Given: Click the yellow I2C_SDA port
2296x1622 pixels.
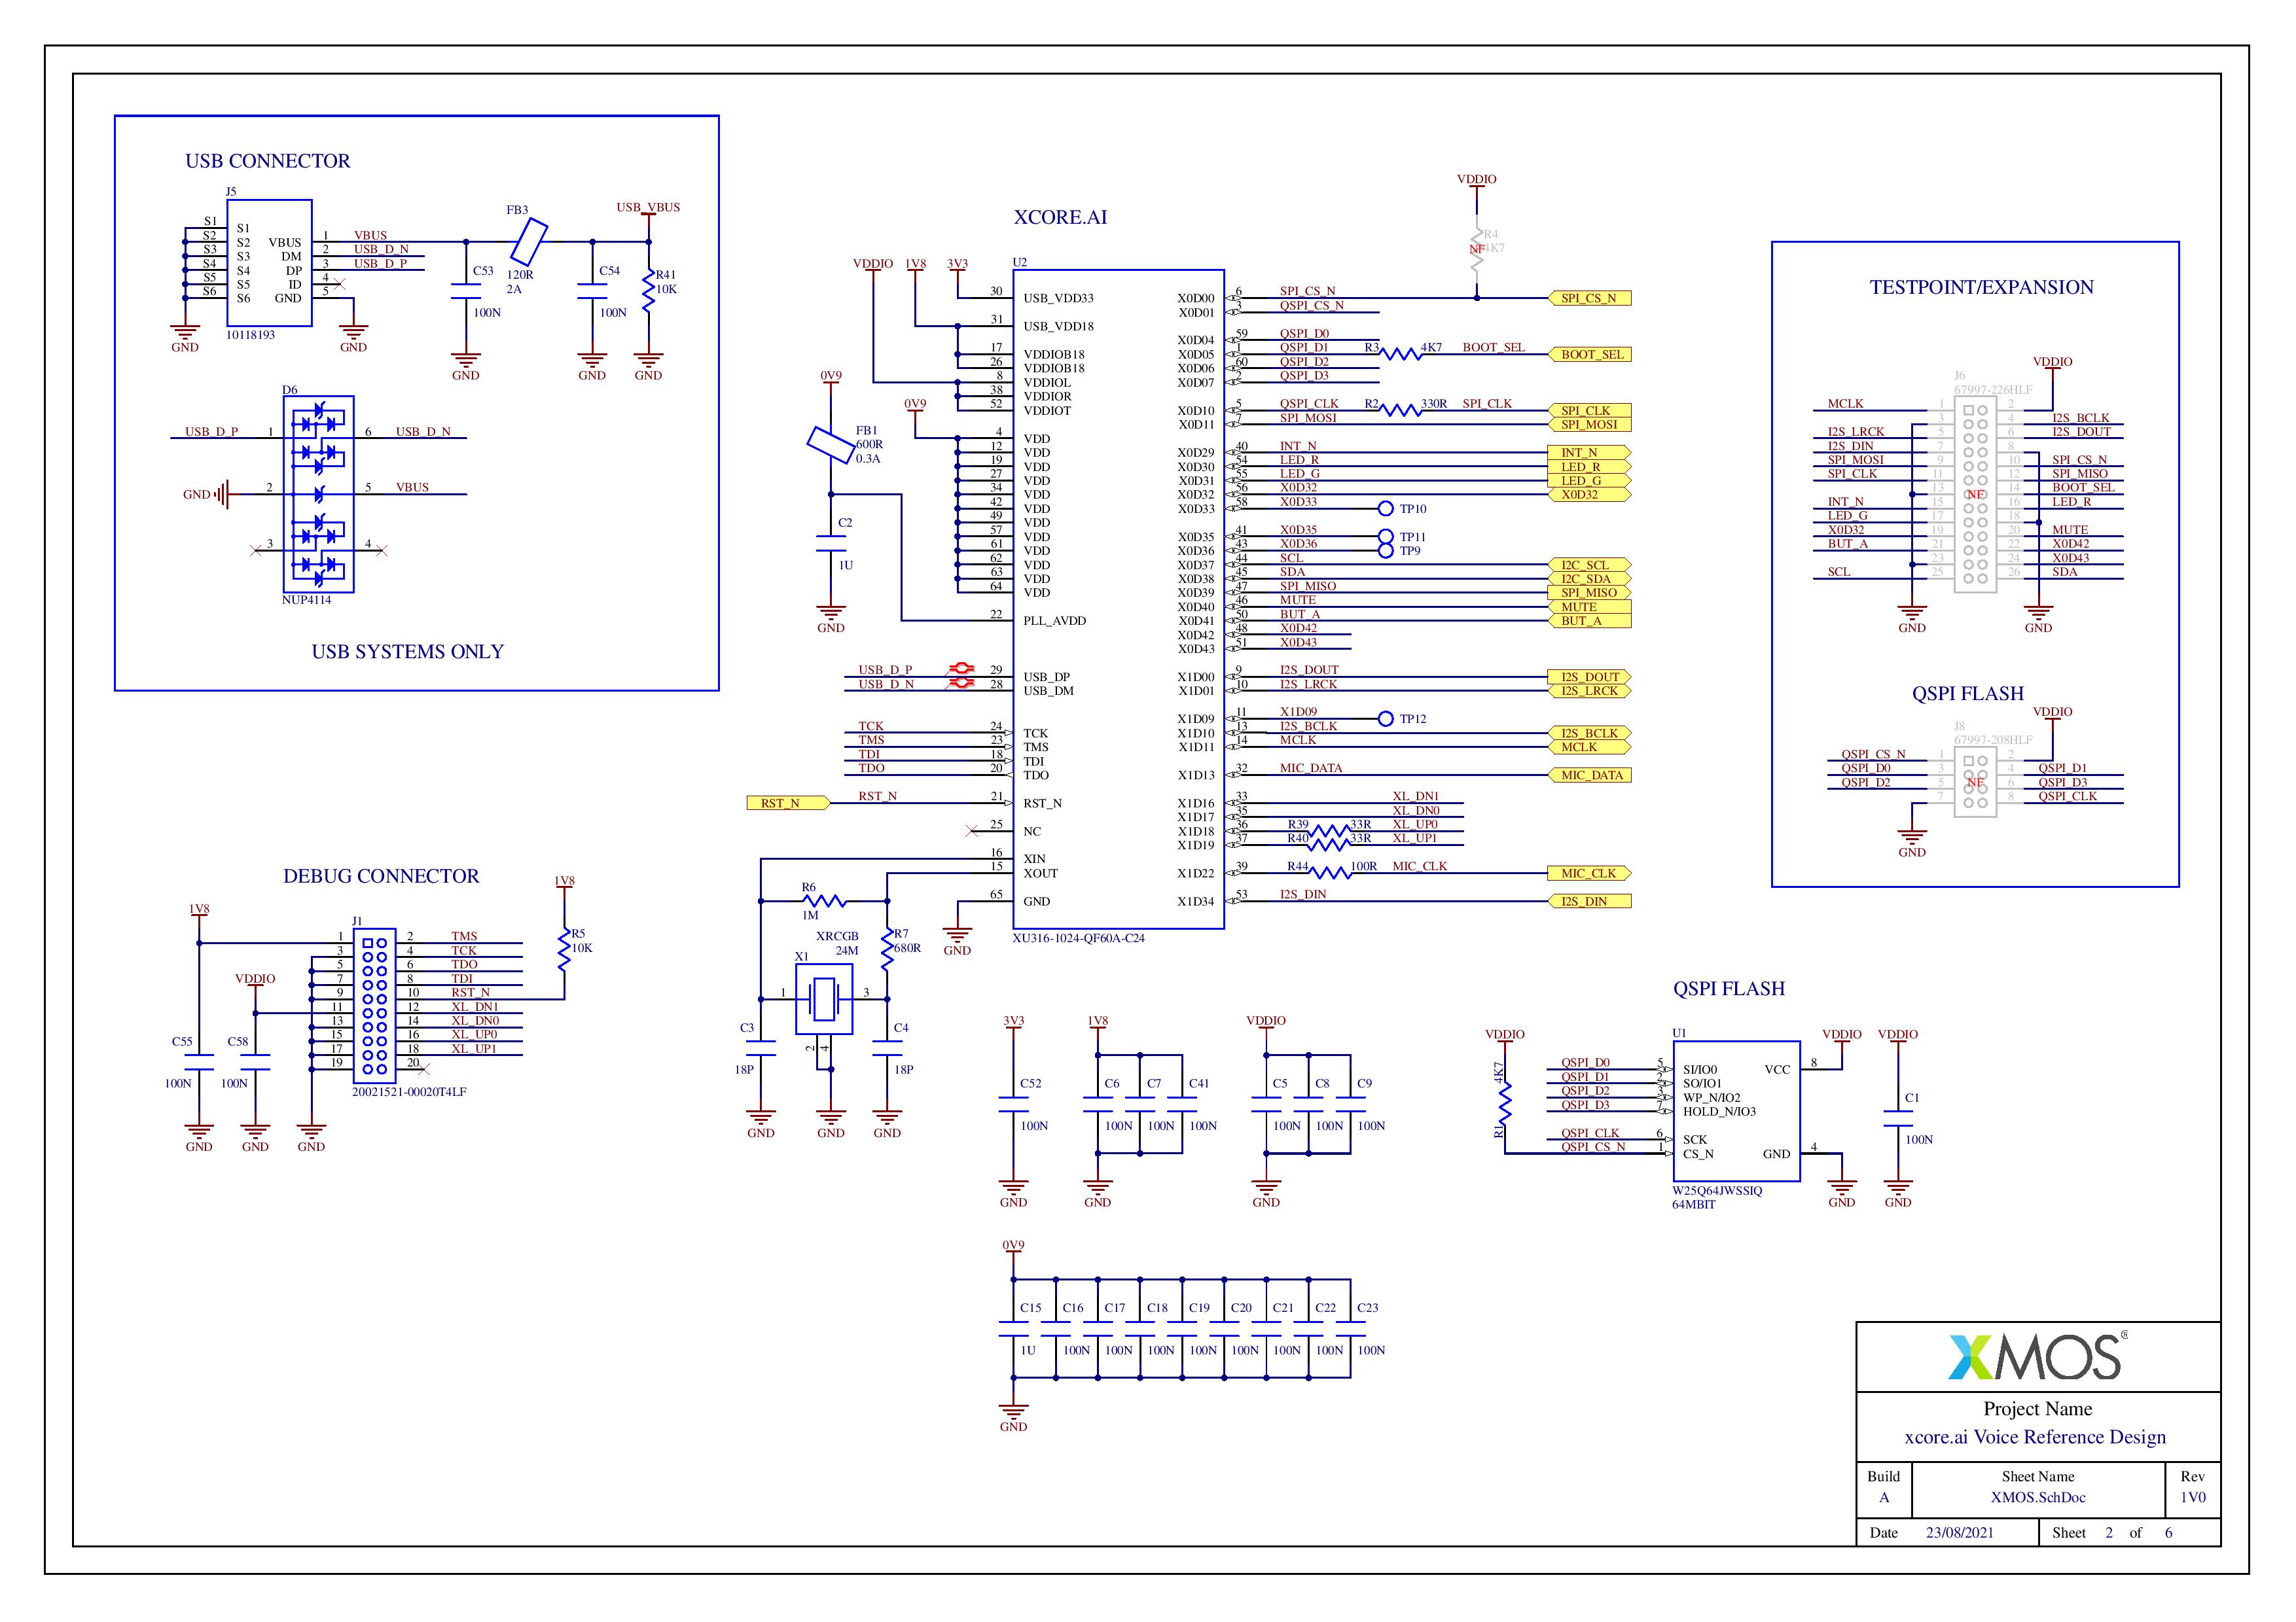Looking at the screenshot, I should pos(1589,578).
